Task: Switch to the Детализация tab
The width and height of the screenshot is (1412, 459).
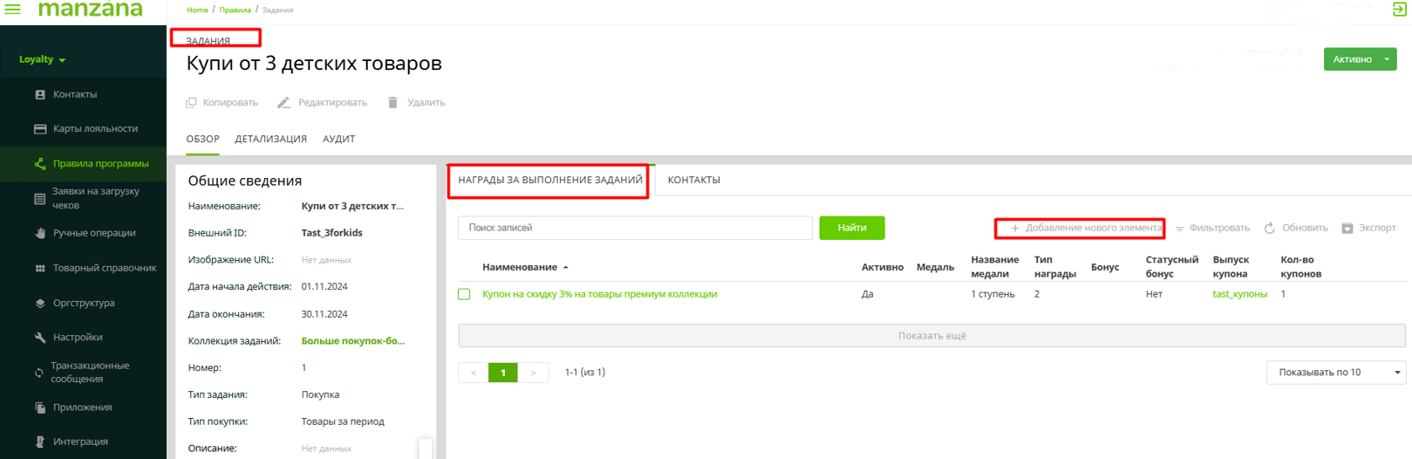Action: coord(270,140)
